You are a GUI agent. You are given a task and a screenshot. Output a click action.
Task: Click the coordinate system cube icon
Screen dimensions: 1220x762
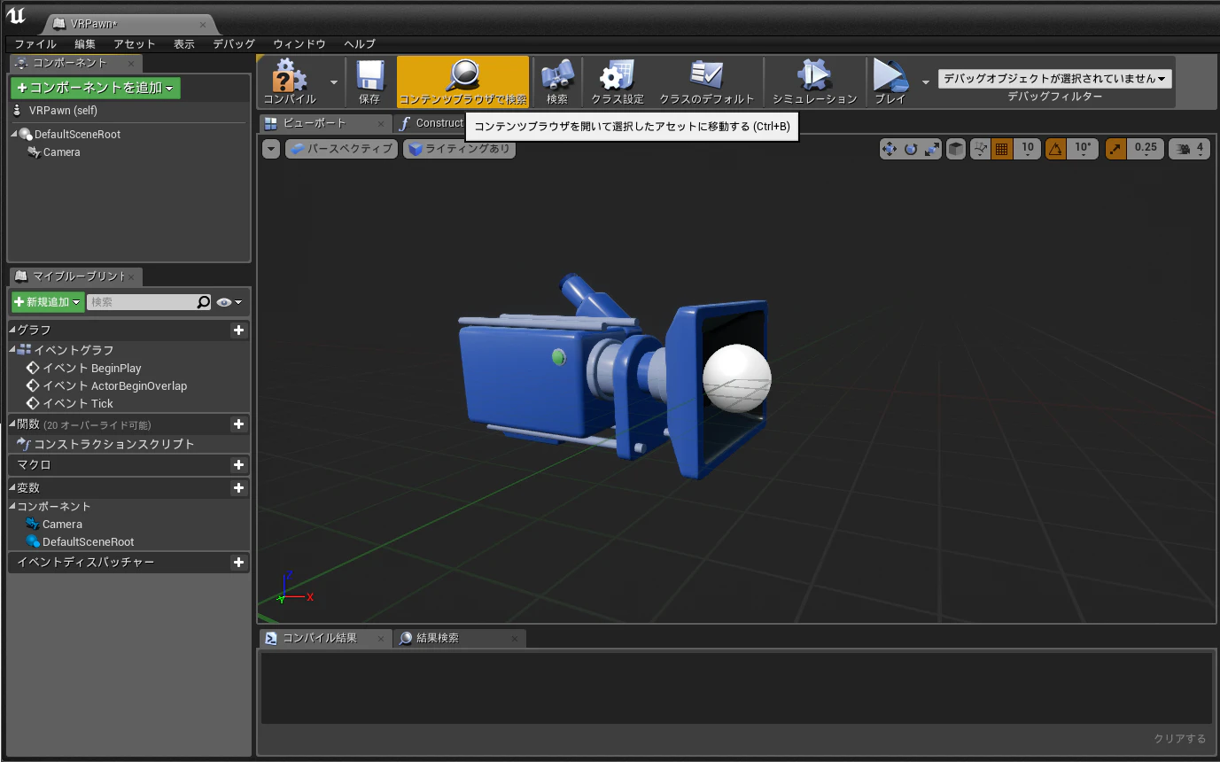point(956,149)
